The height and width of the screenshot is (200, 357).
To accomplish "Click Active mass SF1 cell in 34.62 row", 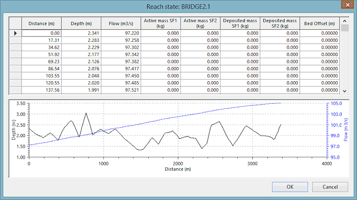I will click(161, 47).
